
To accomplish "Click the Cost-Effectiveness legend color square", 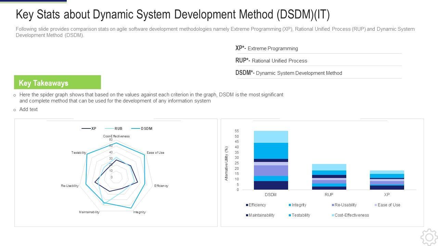I will click(333, 215).
